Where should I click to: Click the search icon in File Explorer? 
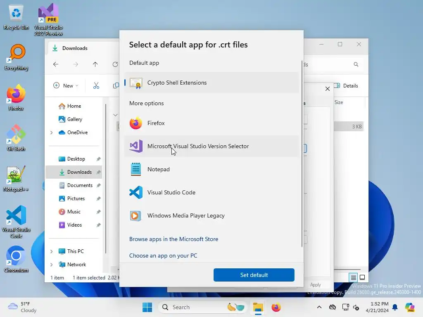pos(356,64)
